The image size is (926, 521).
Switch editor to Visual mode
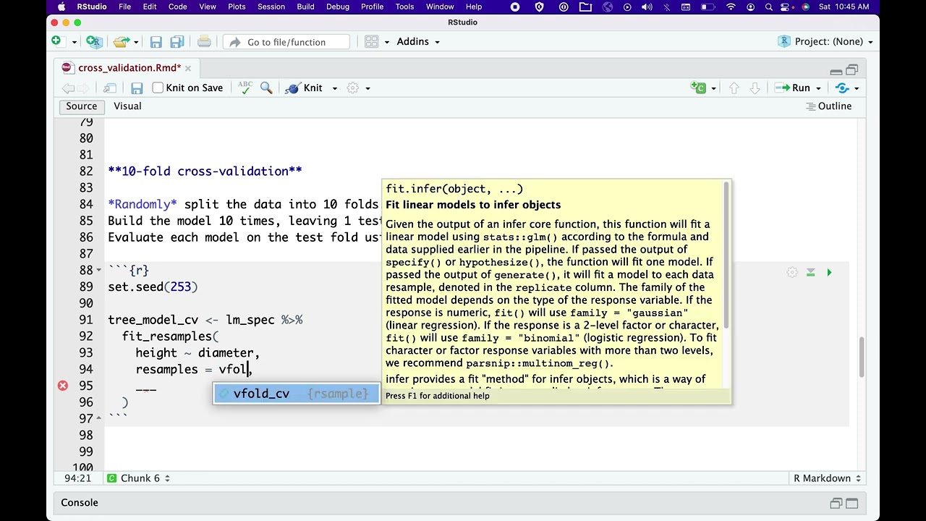(x=127, y=106)
